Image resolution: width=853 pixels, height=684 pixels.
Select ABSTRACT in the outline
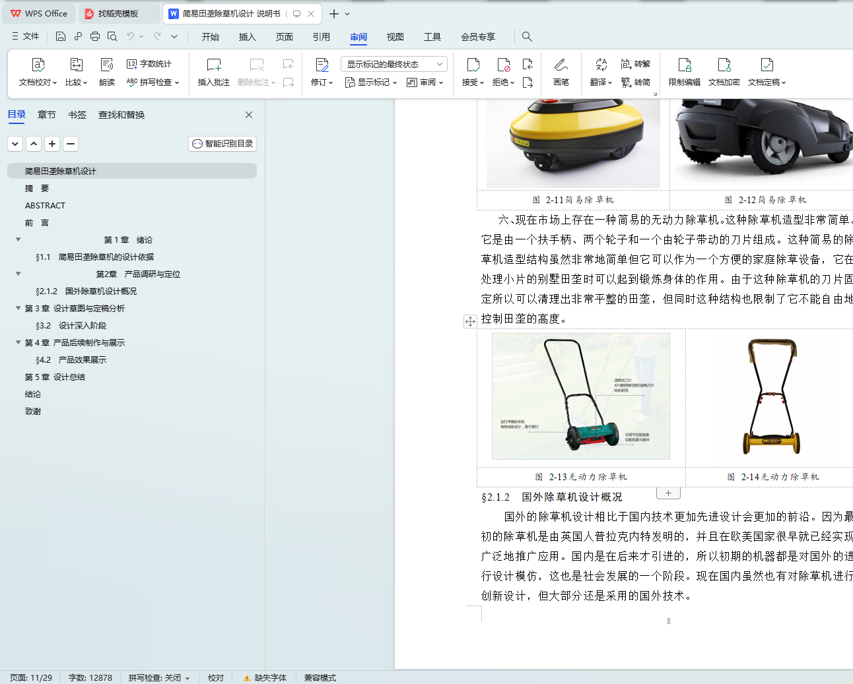[45, 205]
